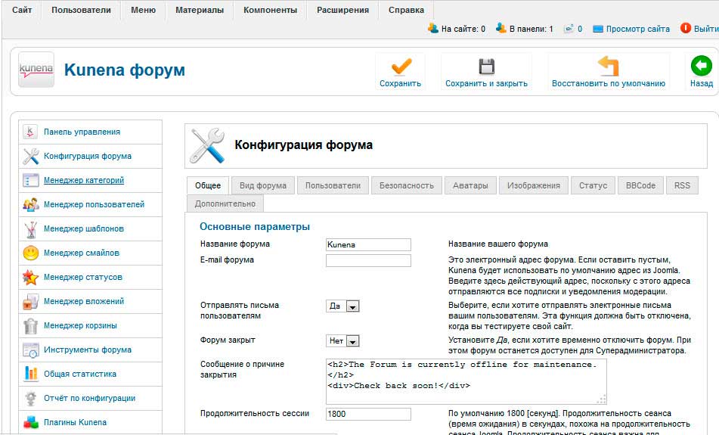Click the Kunena logo icon
The width and height of the screenshot is (719, 435).
pyautogui.click(x=36, y=70)
